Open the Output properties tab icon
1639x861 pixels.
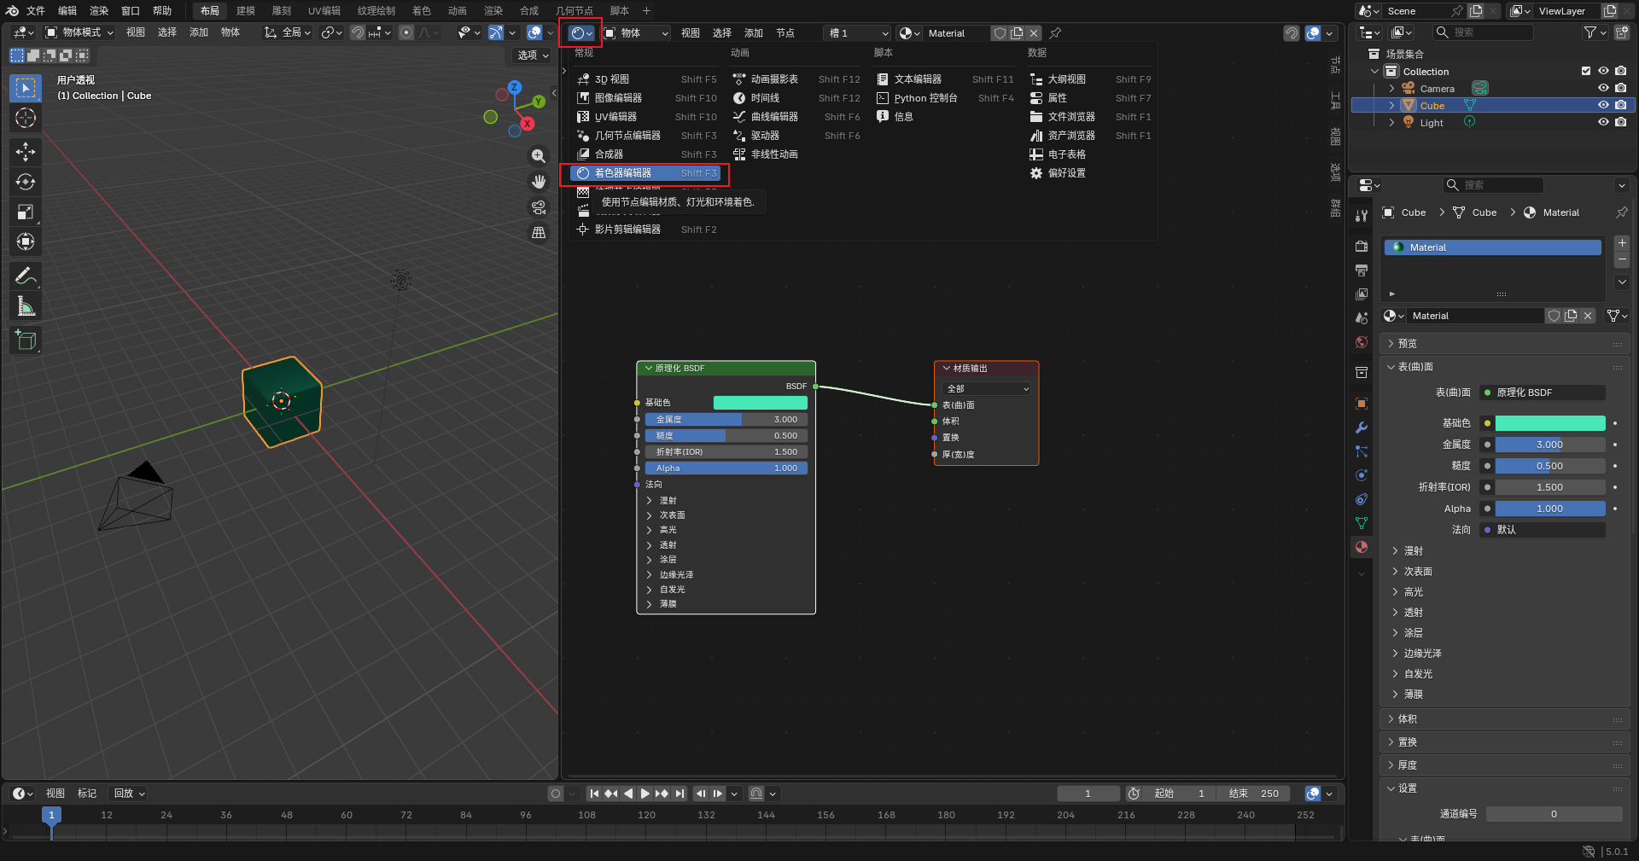coord(1362,270)
